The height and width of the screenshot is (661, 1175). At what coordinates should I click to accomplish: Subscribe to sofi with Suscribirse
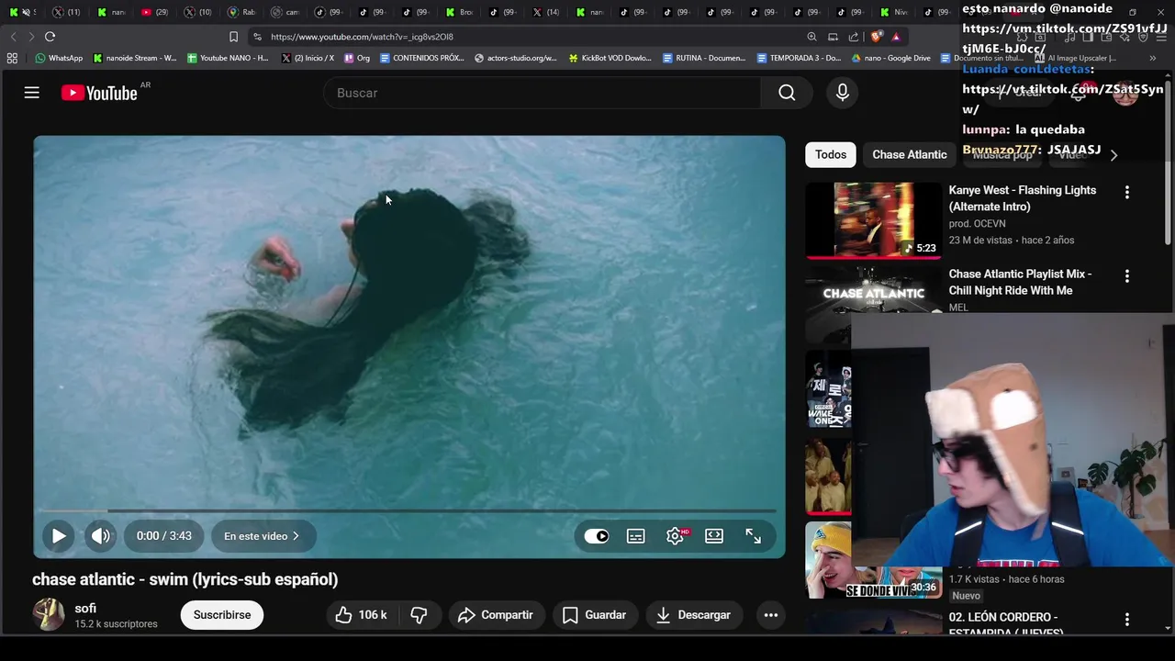click(222, 615)
